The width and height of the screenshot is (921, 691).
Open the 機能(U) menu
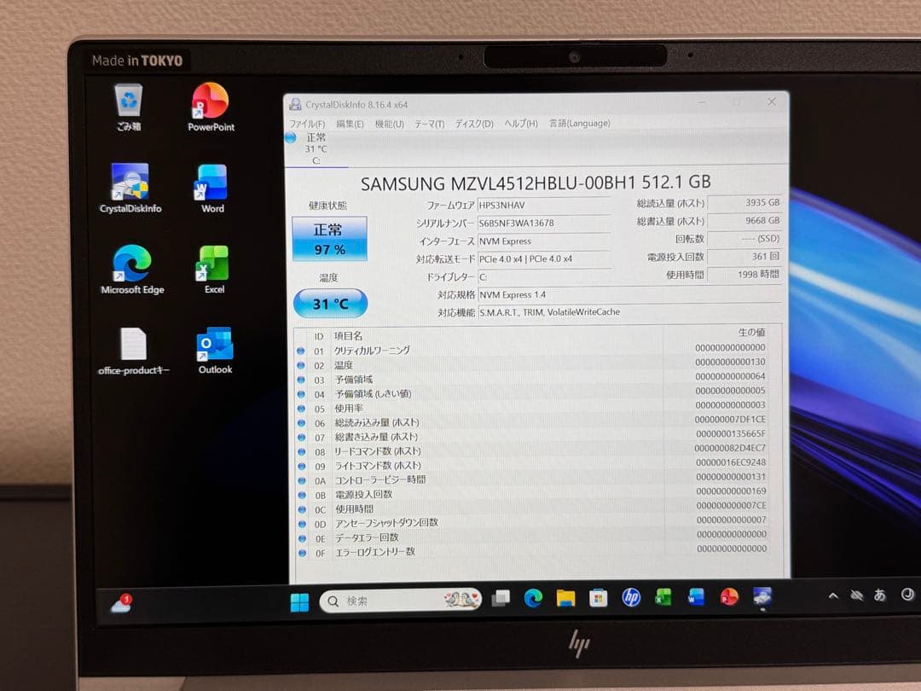[x=390, y=124]
